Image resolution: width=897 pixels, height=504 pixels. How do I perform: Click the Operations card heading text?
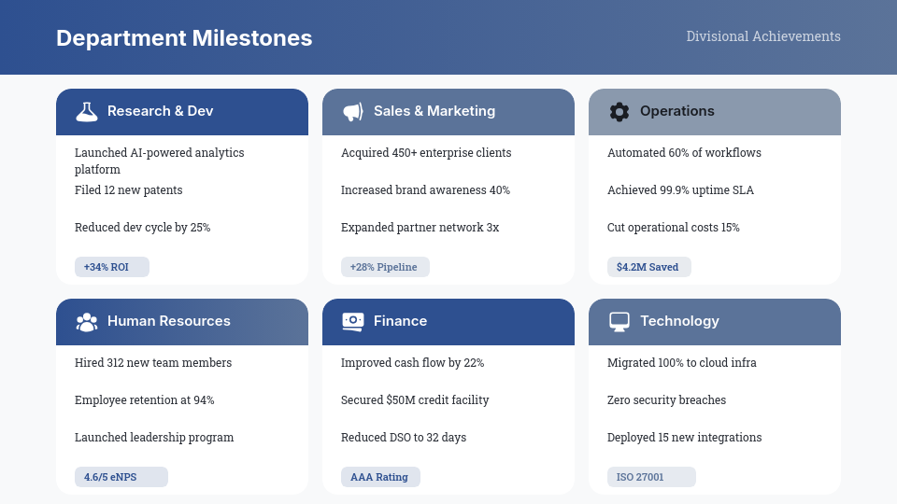click(x=677, y=111)
